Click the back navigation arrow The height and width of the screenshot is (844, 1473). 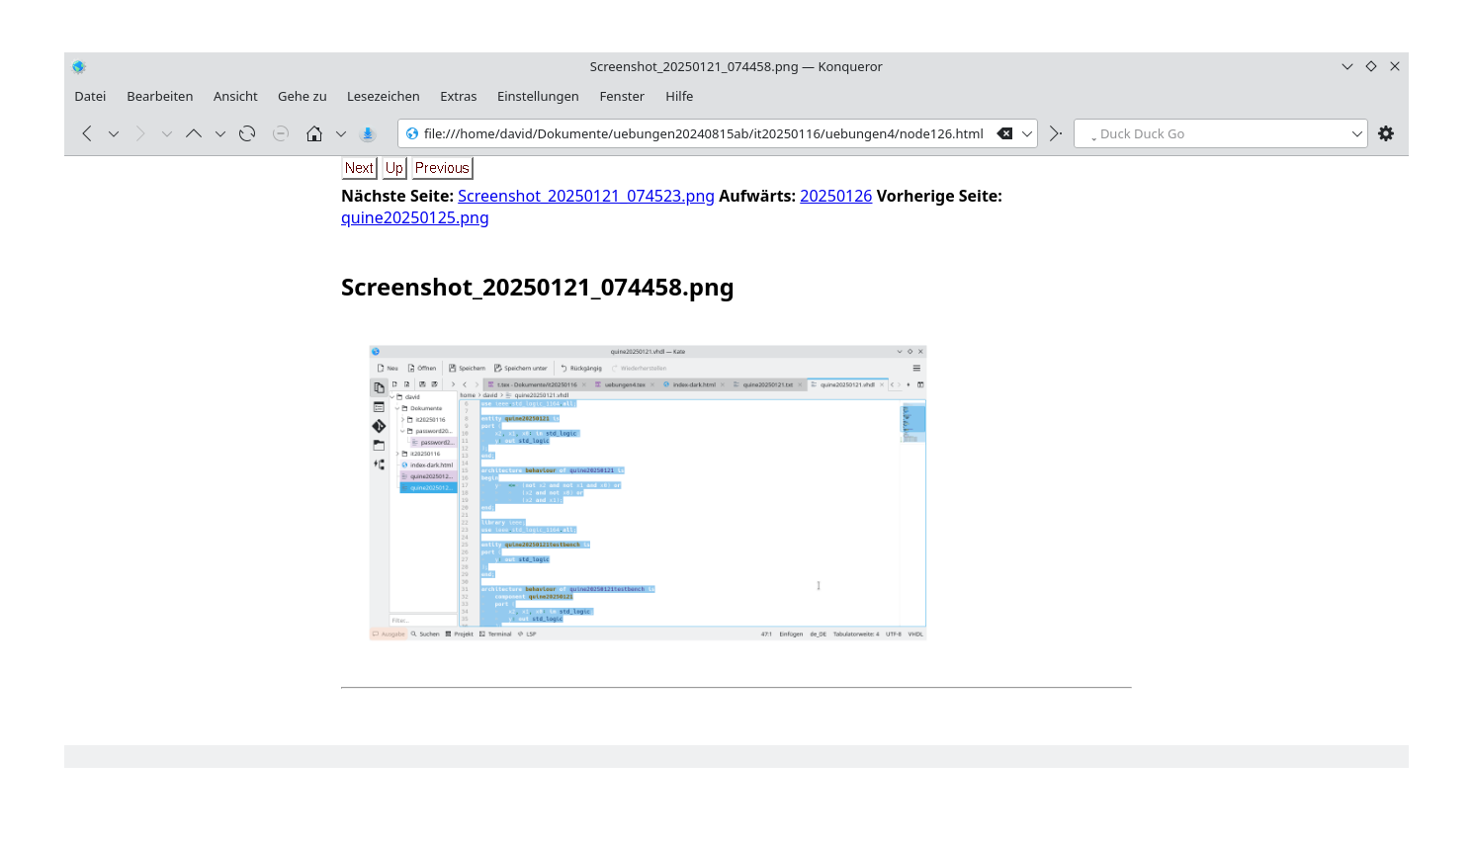(86, 133)
